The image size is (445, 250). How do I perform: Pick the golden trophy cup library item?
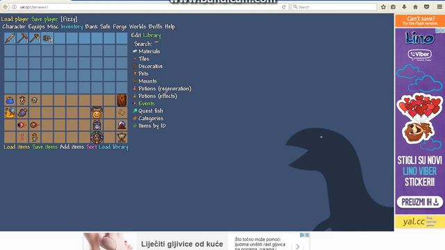click(x=122, y=137)
